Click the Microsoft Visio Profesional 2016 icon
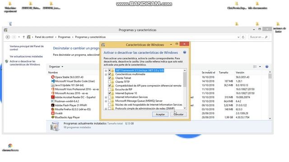The width and height of the screenshot is (289, 162). [x=53, y=89]
